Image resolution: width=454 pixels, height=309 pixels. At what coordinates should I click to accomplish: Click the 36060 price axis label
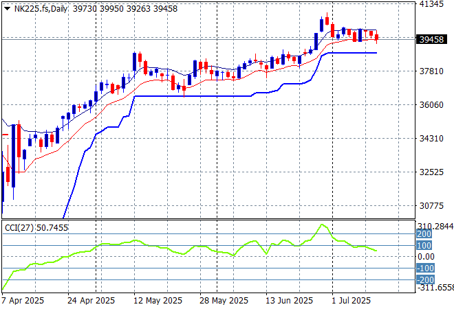click(432, 105)
